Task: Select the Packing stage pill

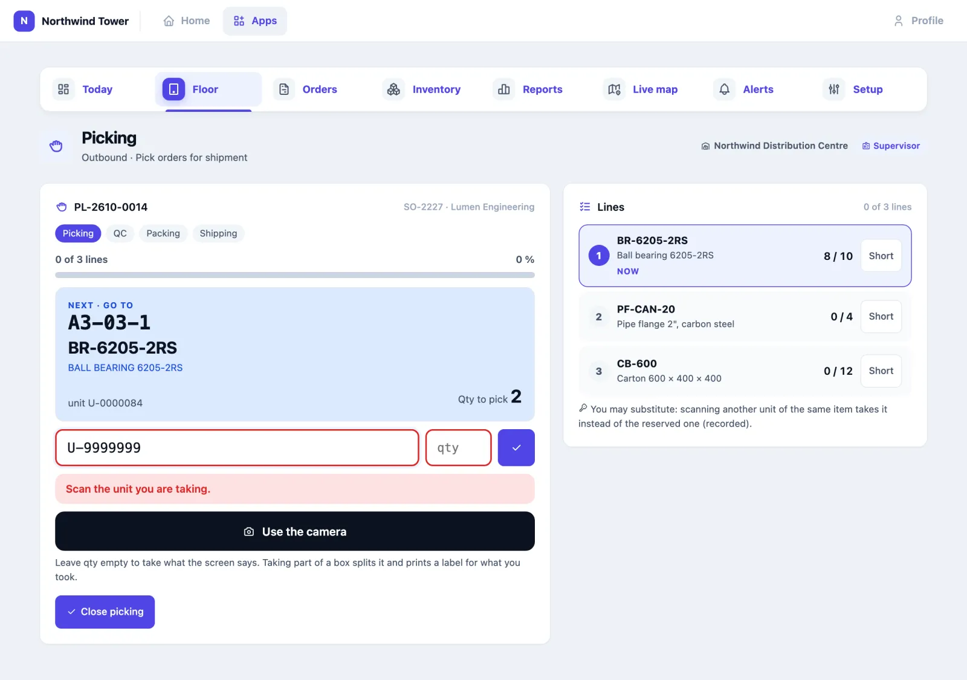Action: [x=163, y=233]
